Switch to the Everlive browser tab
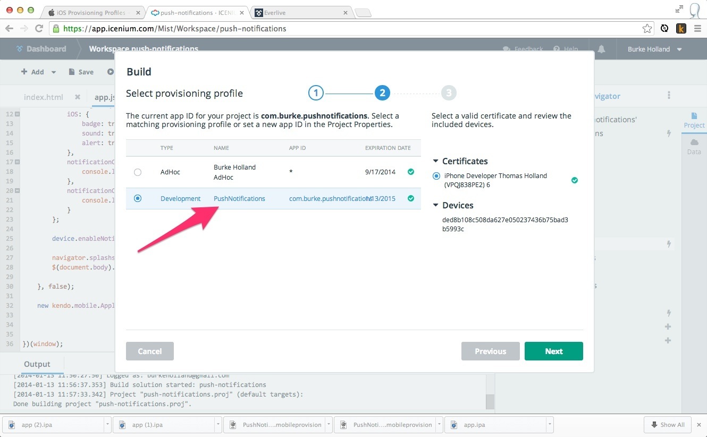 point(298,12)
